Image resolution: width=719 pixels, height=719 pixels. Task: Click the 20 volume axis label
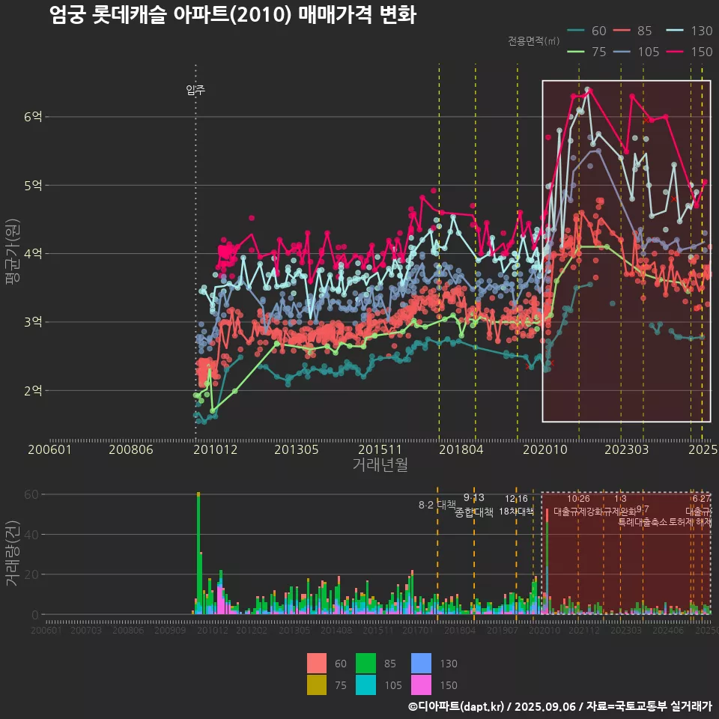pos(31,574)
